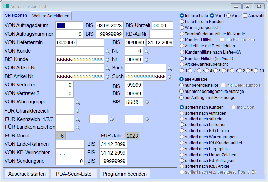Screen dimensions: 268x182
Task: Open the Selektionen tab
Action: click(x=16, y=15)
